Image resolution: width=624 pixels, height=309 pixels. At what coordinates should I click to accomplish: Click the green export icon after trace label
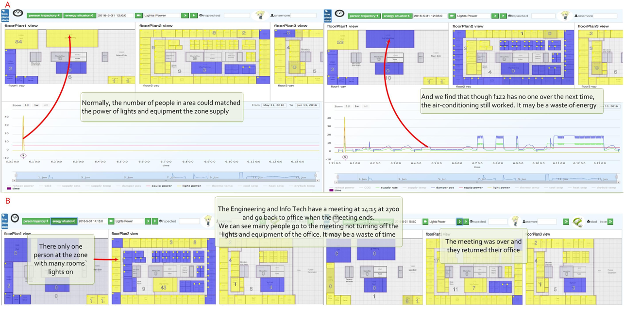(x=610, y=222)
